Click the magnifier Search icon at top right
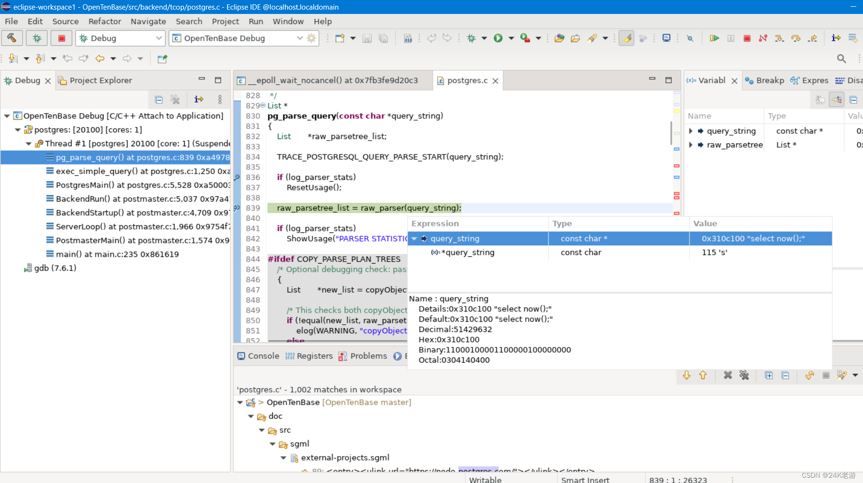Viewport: 863px width, 483px height. coord(841,58)
